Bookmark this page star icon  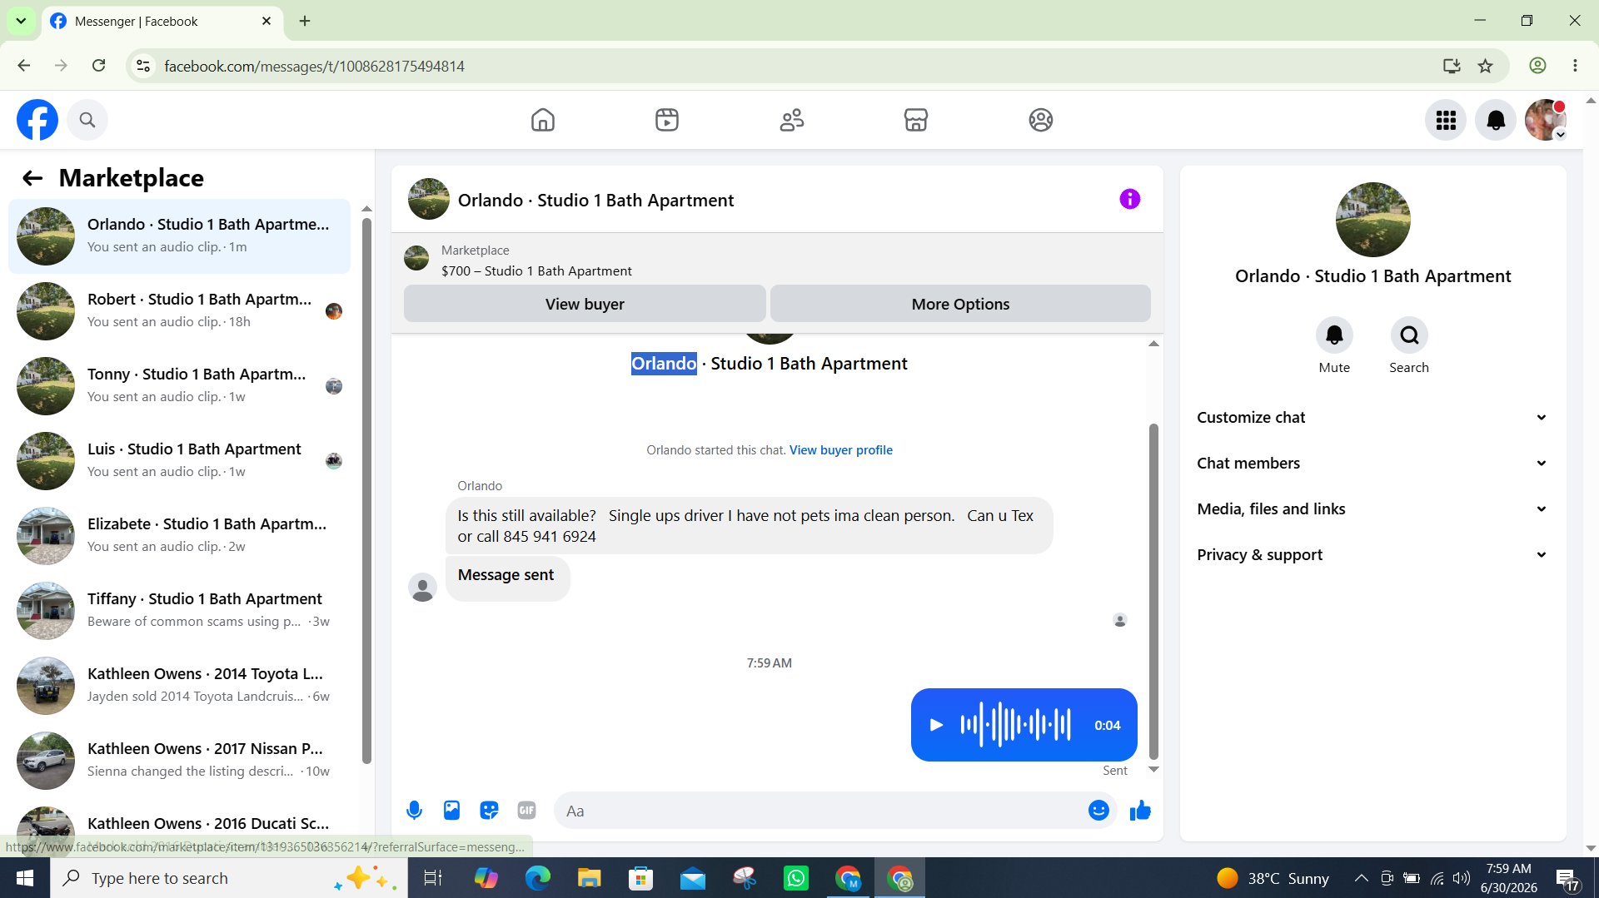[1485, 66]
